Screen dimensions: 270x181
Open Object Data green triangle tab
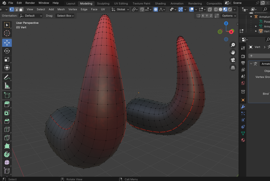coord(243,133)
